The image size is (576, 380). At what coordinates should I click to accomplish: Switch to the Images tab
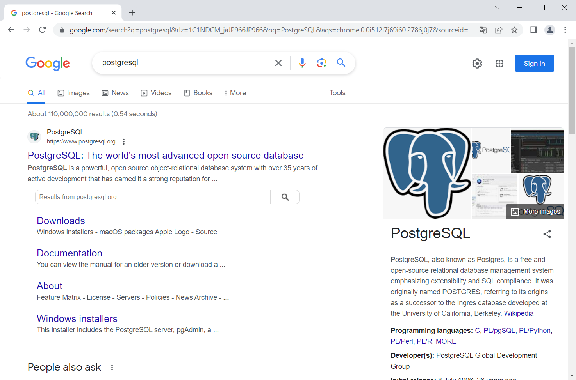click(74, 93)
